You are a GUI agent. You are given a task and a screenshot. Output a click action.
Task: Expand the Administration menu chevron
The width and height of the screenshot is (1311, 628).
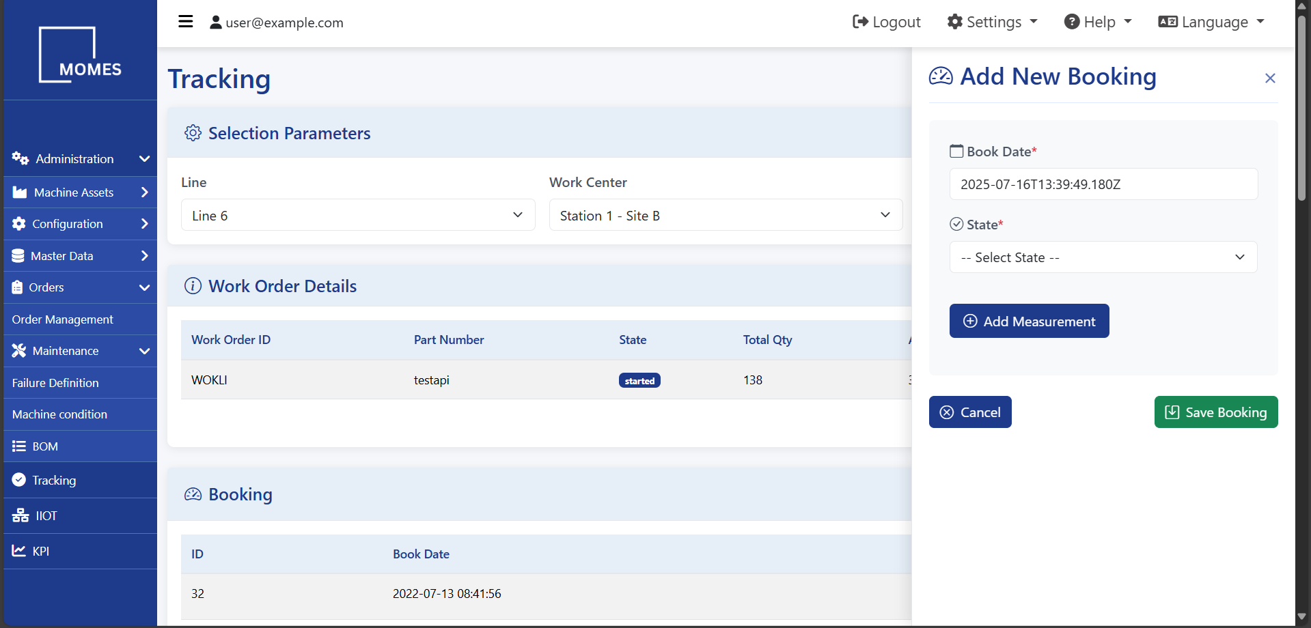click(144, 159)
